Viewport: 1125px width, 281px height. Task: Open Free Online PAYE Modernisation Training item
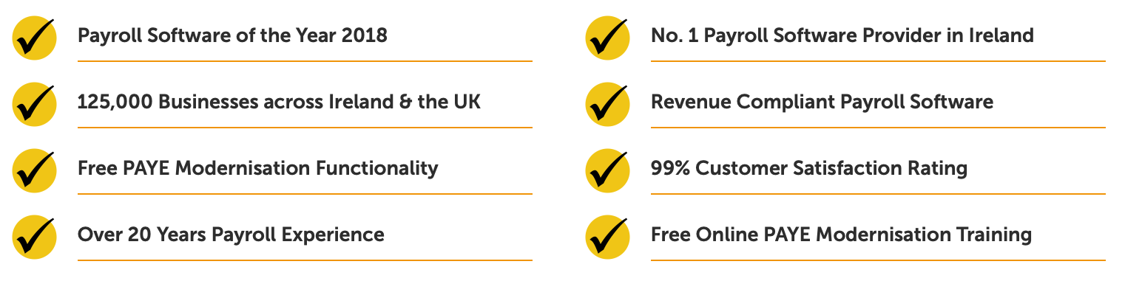pyautogui.click(x=841, y=235)
